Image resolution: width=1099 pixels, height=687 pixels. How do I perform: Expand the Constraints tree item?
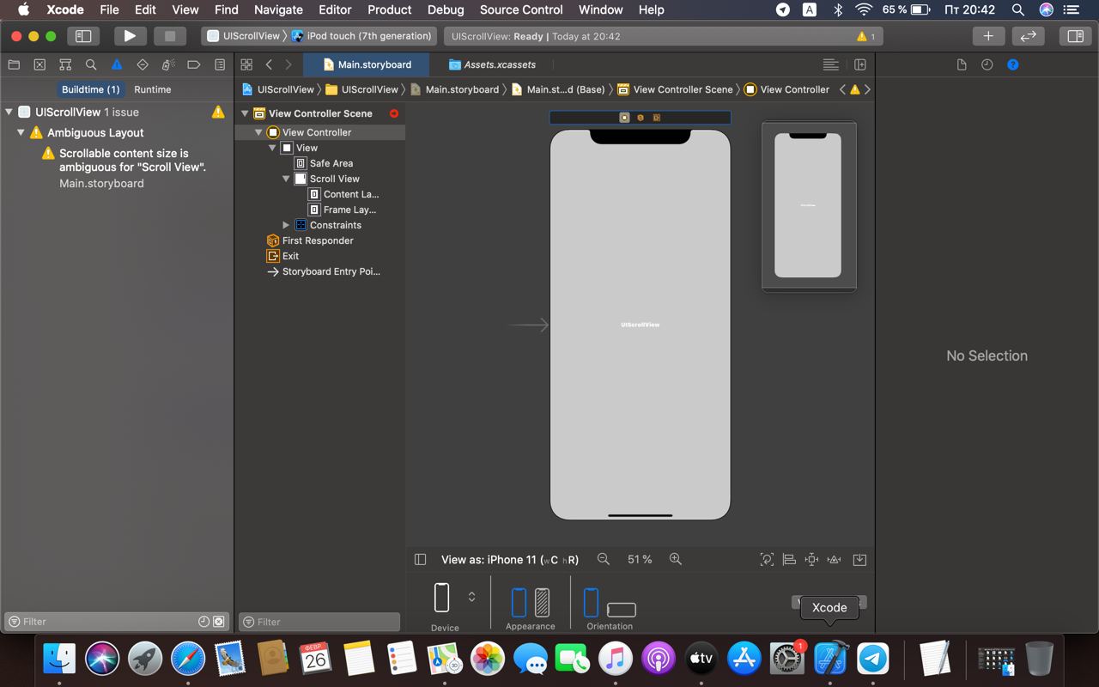pos(286,225)
